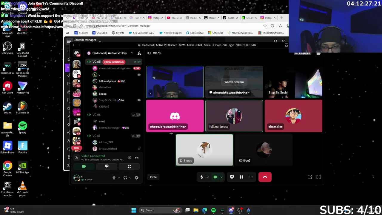This screenshot has width=382, height=215.
Task: Select fullcourtpress video tile
Action: click(x=234, y=116)
